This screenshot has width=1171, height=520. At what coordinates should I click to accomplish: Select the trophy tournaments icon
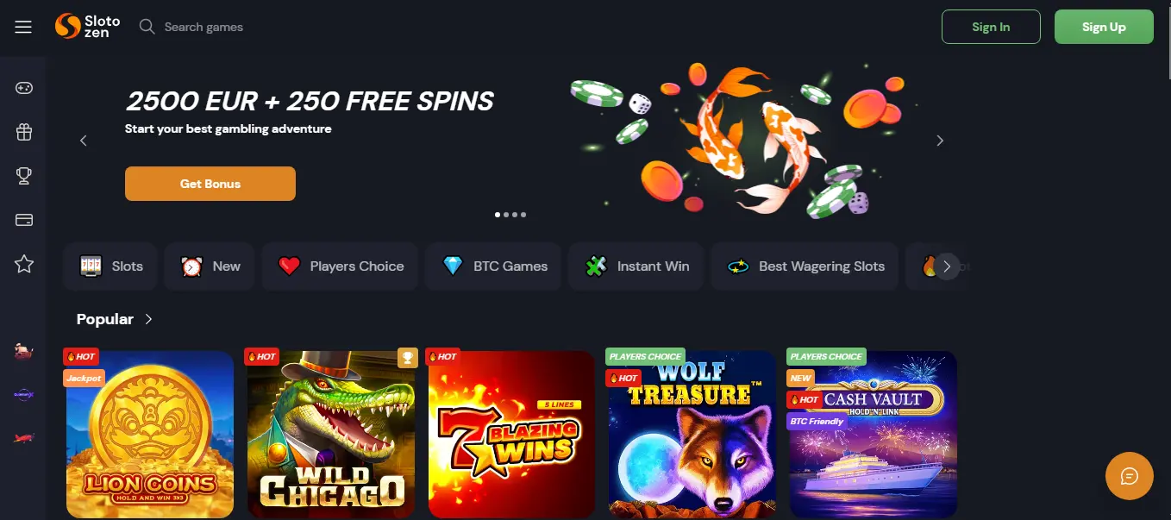click(x=24, y=176)
